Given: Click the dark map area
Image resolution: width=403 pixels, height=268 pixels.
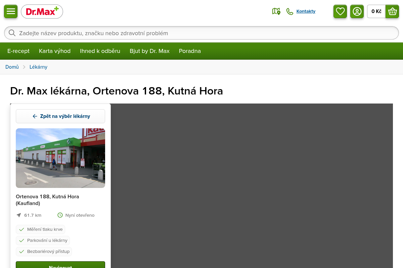Looking at the screenshot, I should pos(252,186).
